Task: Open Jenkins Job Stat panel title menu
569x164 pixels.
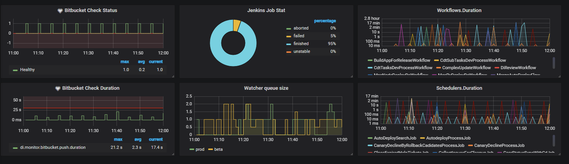Action: pyautogui.click(x=266, y=10)
